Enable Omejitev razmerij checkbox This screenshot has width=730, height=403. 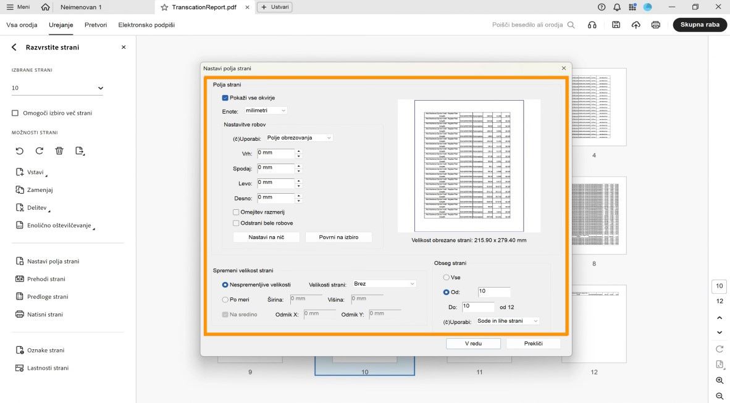click(x=236, y=212)
